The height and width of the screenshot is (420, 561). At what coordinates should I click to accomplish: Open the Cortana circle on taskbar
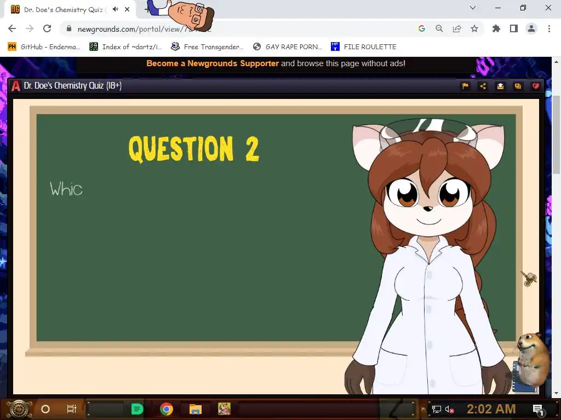(45, 409)
